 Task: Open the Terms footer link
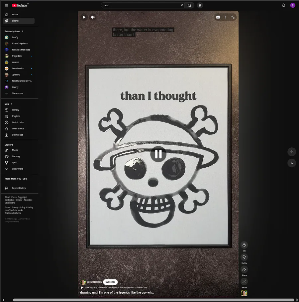pos(8,208)
